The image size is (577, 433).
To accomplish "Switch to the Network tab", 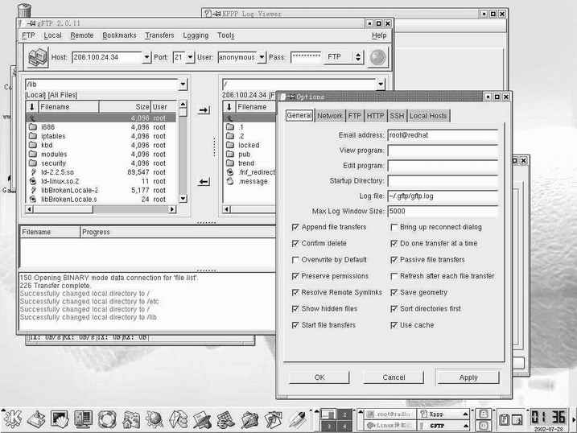I will point(329,116).
